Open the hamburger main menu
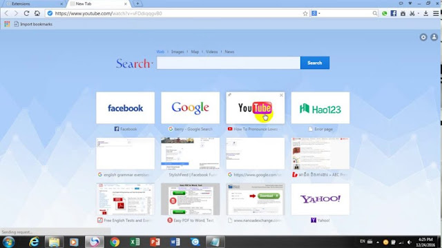Viewport: 442px width, 248px height. [436, 13]
